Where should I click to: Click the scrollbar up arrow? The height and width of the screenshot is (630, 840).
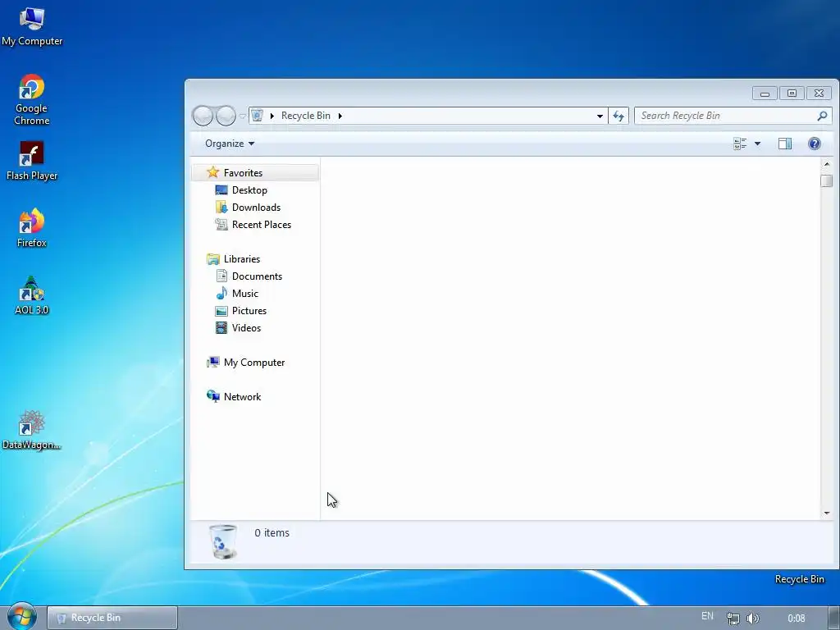pos(826,164)
